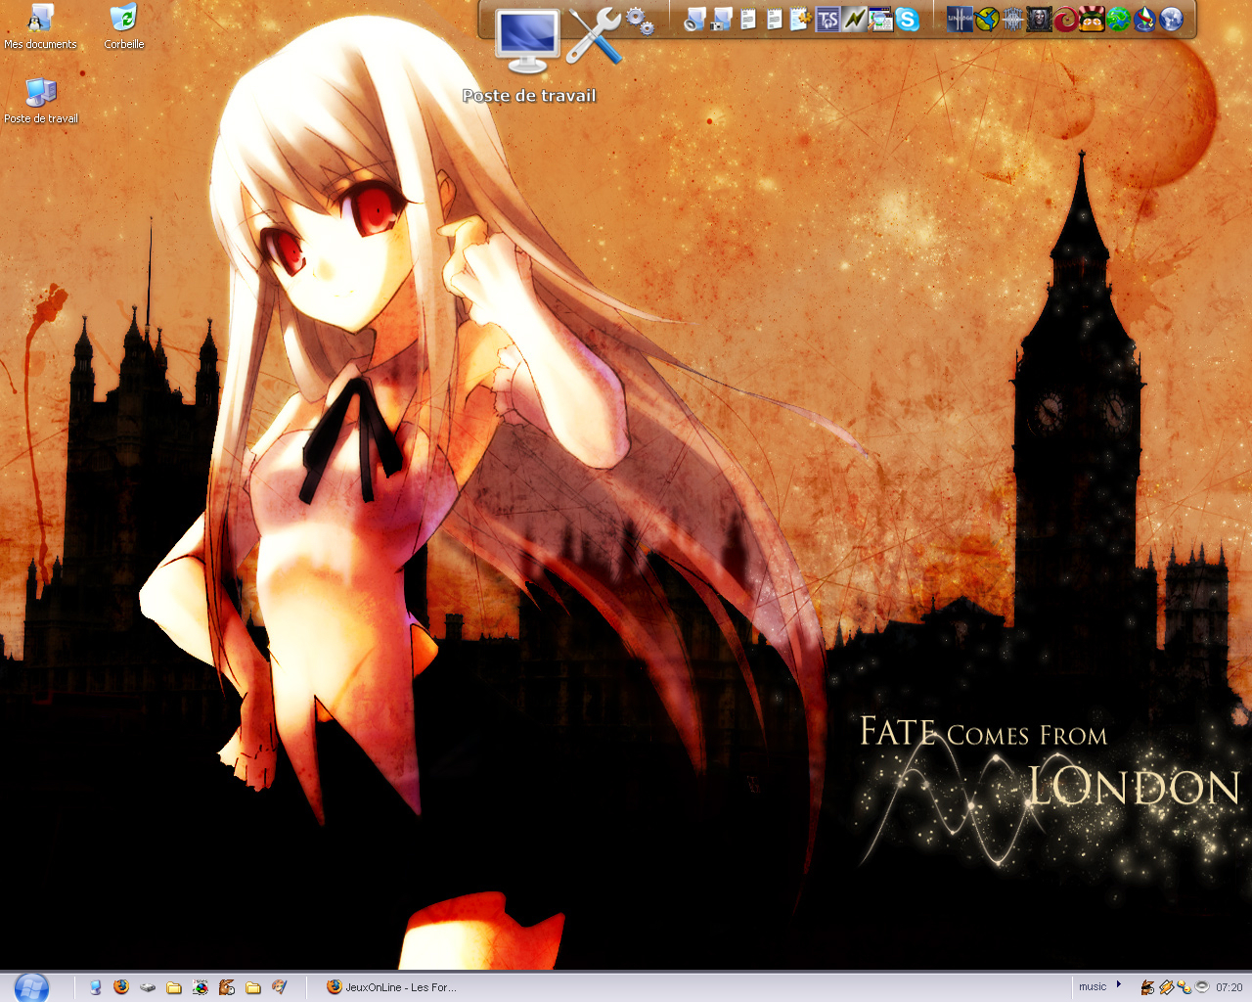Switch to JeuxOnLine Firefox taskbar window
The height and width of the screenshot is (1002, 1252).
pyautogui.click(x=391, y=987)
